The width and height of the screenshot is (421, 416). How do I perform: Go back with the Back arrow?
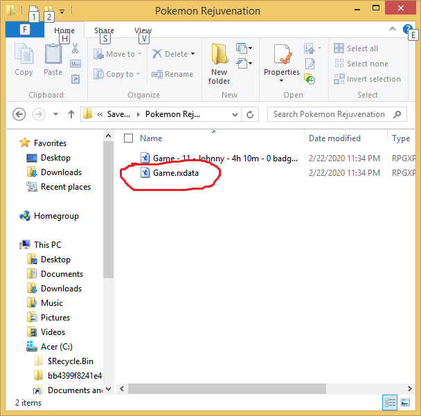(x=19, y=114)
